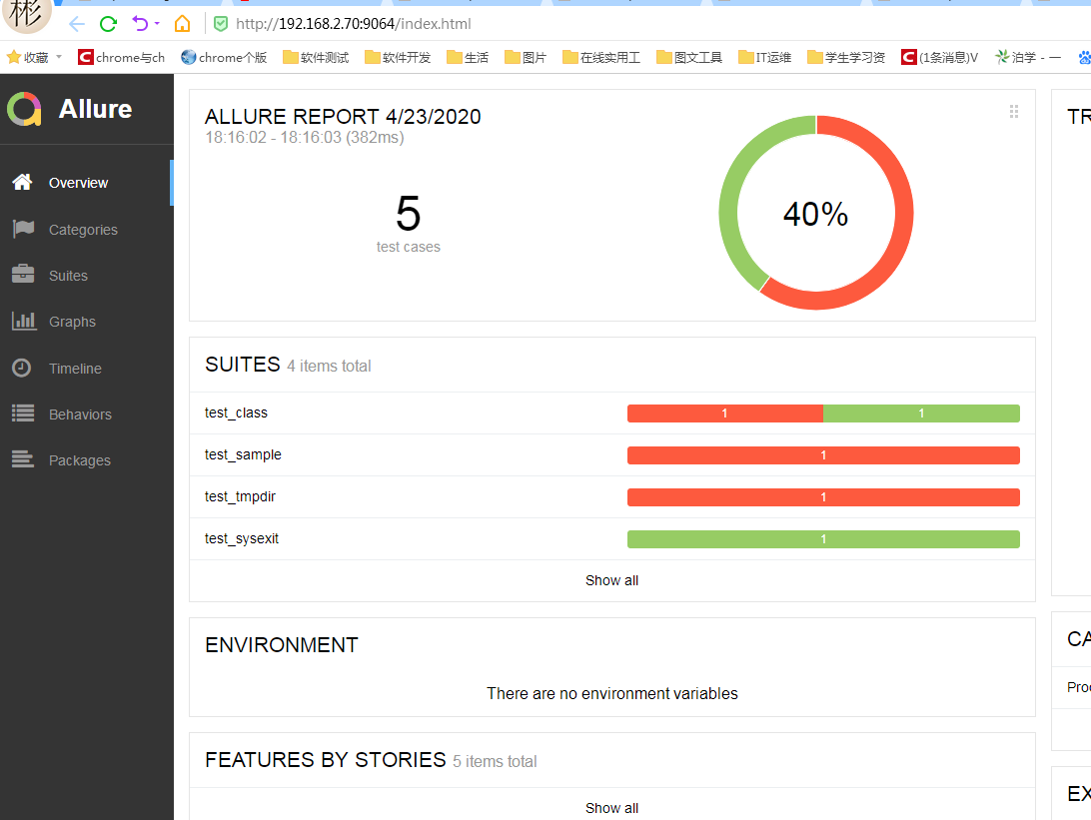
Task: Navigate to Behaviors section
Action: (x=86, y=413)
